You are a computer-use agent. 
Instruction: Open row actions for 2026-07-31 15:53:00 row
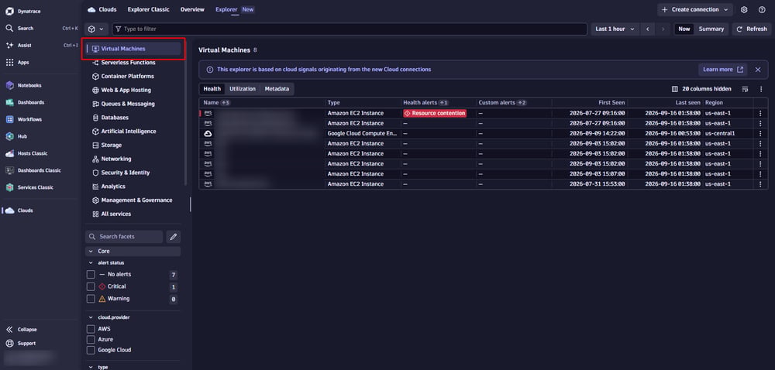coord(760,184)
